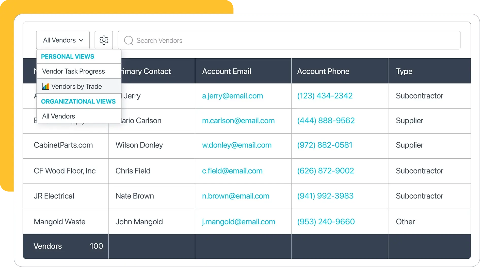
Task: Collapse the All Vendors view dropdown
Action: pos(63,40)
